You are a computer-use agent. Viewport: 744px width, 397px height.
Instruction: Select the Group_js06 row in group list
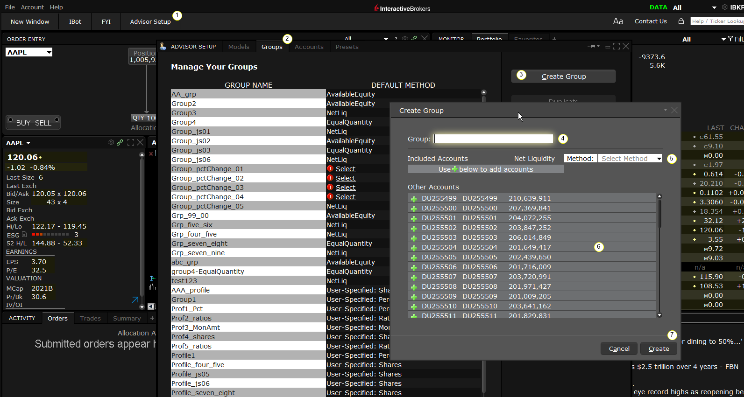tap(248, 160)
